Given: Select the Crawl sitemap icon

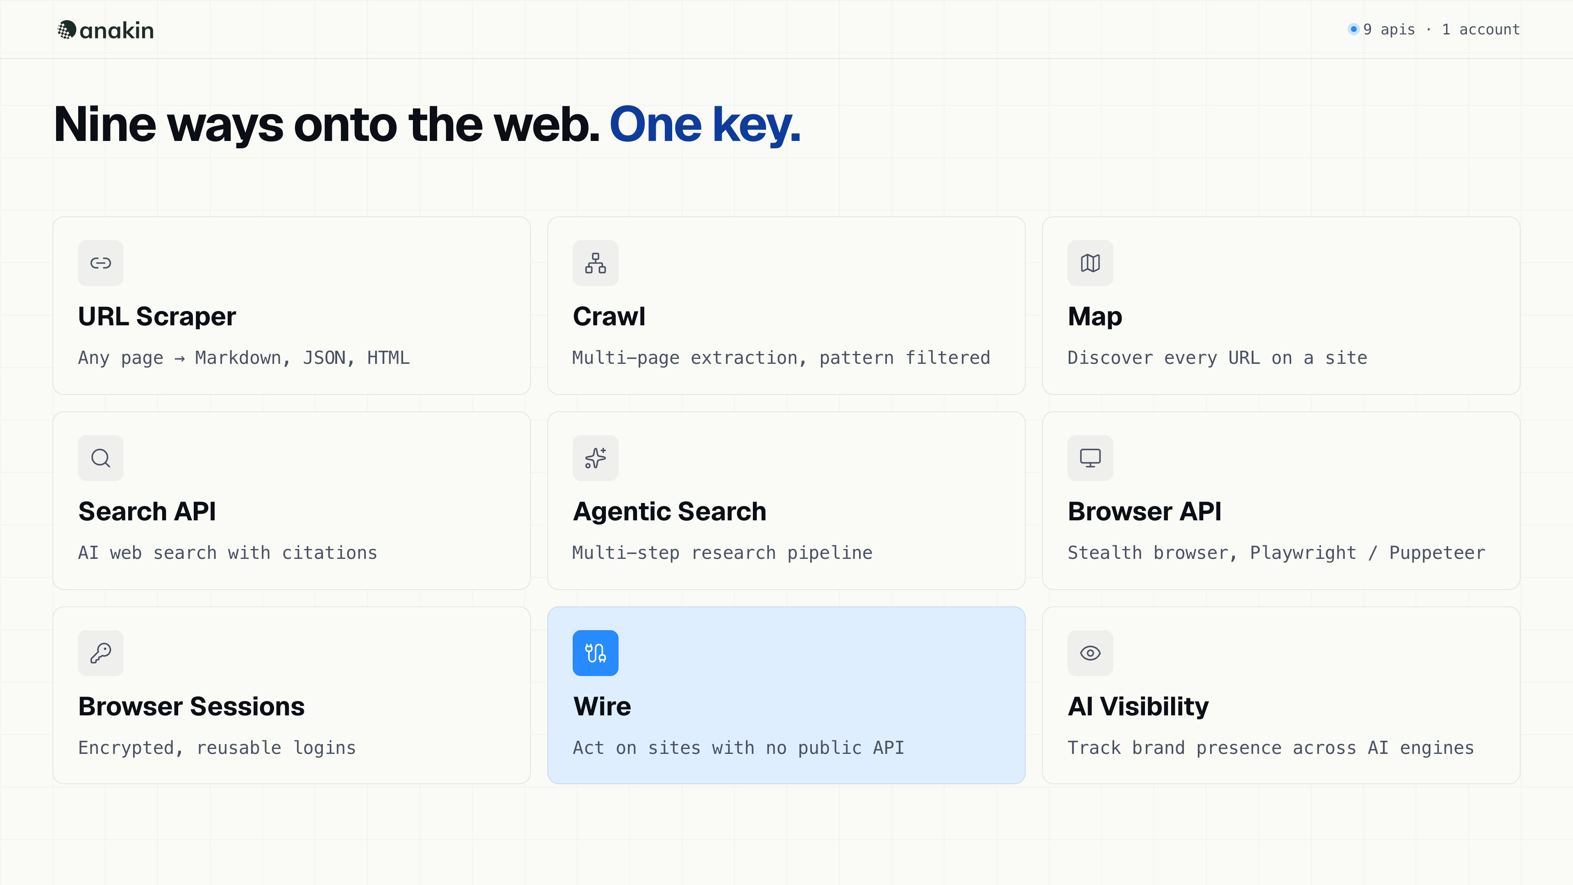Looking at the screenshot, I should 595,263.
